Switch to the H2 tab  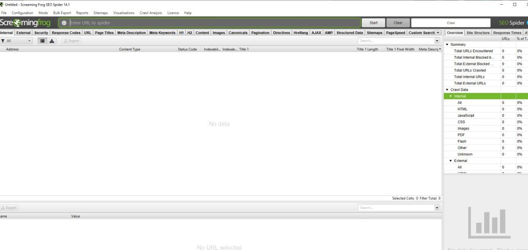tap(190, 32)
